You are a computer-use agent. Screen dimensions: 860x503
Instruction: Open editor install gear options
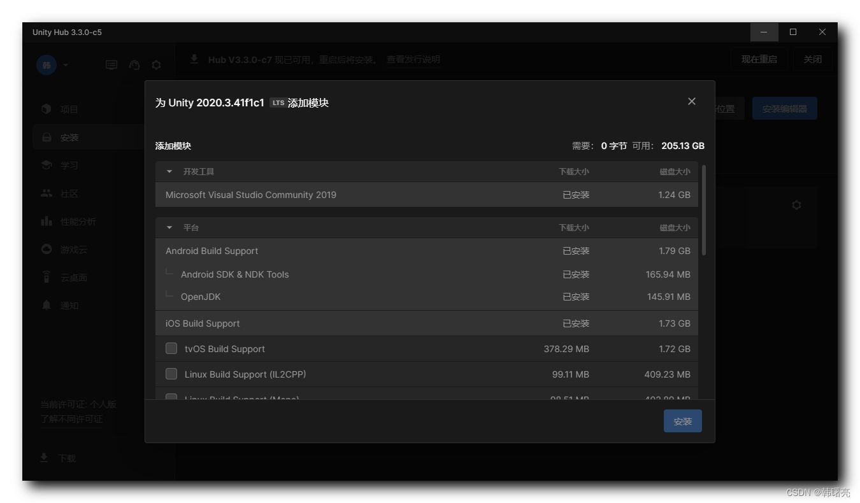pyautogui.click(x=796, y=205)
